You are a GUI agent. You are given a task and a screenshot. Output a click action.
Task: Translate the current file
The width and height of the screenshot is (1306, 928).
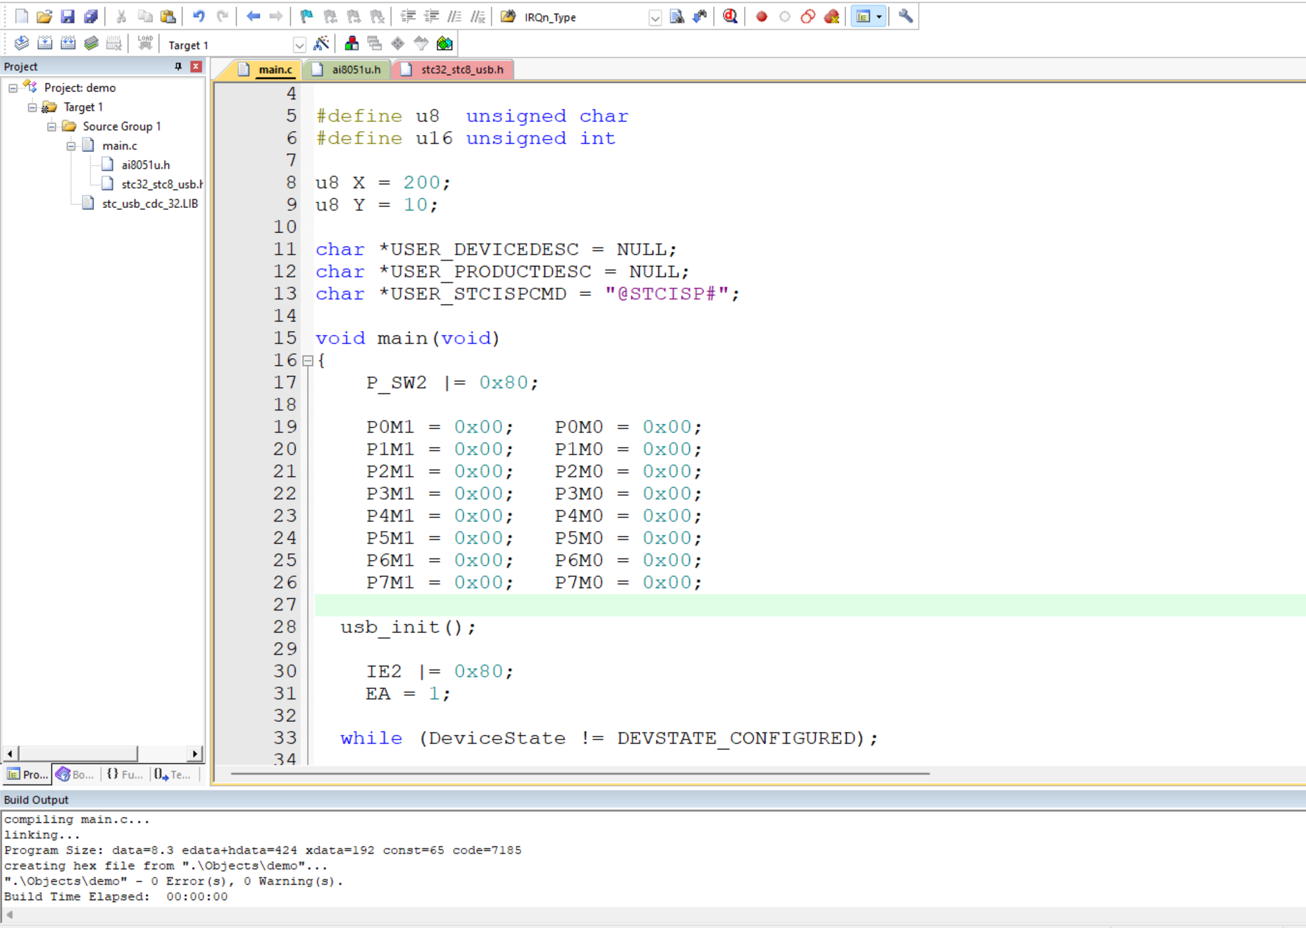coord(21,44)
